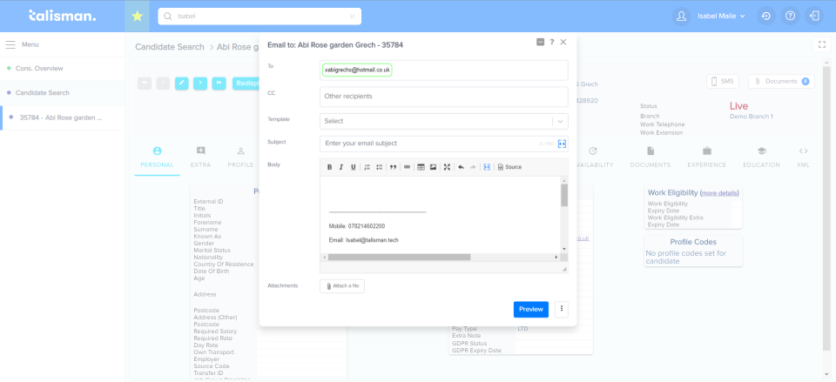Apply Underline formatting in email body
This screenshot has height=382, width=836.
[x=353, y=167]
